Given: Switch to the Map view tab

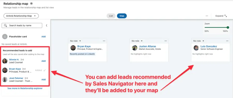Looking at the screenshot, I should (122, 16).
